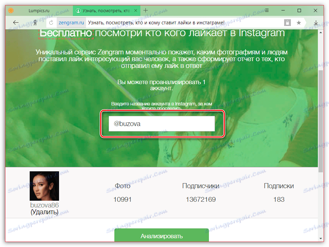The width and height of the screenshot is (329, 247).
Task: Close the browser window
Action: pyautogui.click(x=316, y=10)
